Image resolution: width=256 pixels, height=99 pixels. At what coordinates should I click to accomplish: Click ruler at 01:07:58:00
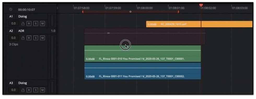[x=82, y=8]
